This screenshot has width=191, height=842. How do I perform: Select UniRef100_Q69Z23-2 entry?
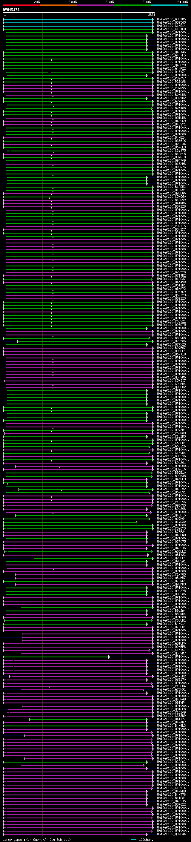[173, 295]
